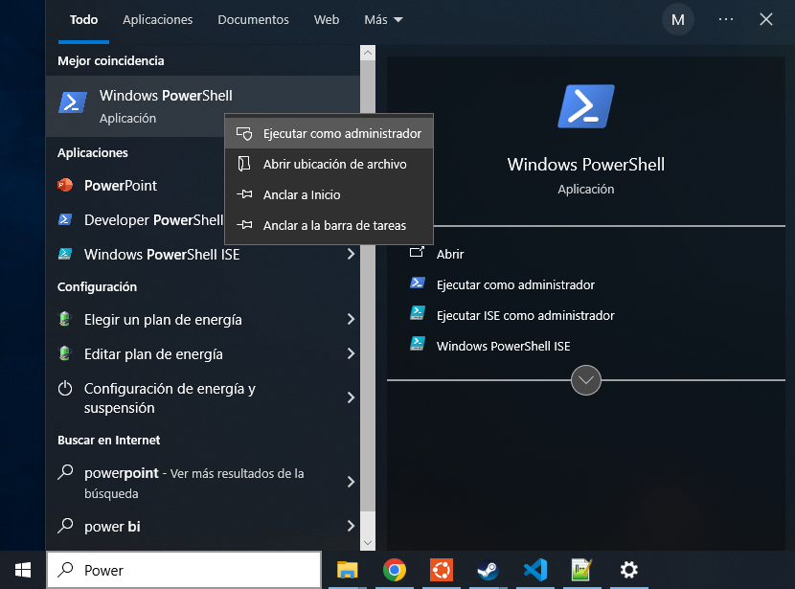Click the user account avatar M
The image size is (795, 589).
point(678,19)
